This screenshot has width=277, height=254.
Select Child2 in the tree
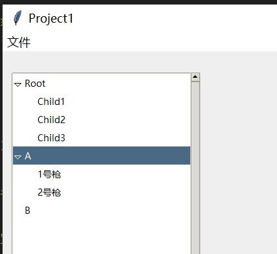coord(51,120)
